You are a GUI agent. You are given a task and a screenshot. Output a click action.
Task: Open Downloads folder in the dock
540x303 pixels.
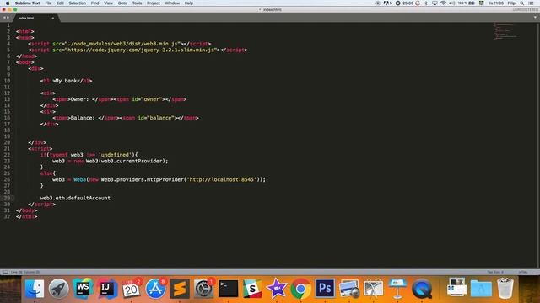(x=481, y=288)
